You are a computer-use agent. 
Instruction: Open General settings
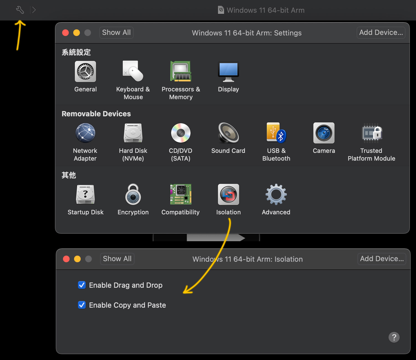pyautogui.click(x=85, y=77)
